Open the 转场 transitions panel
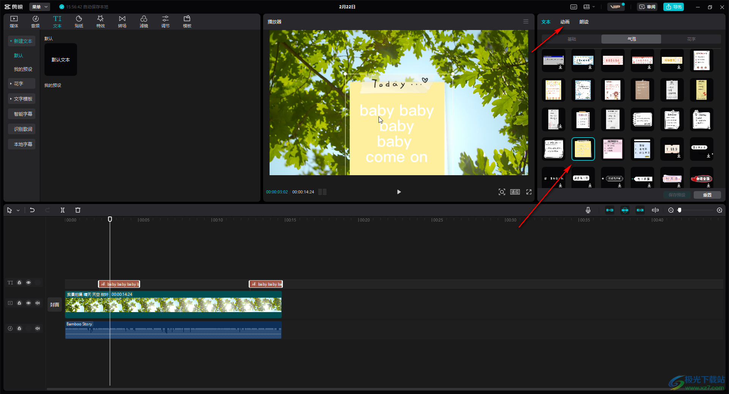729x394 pixels. click(x=122, y=22)
